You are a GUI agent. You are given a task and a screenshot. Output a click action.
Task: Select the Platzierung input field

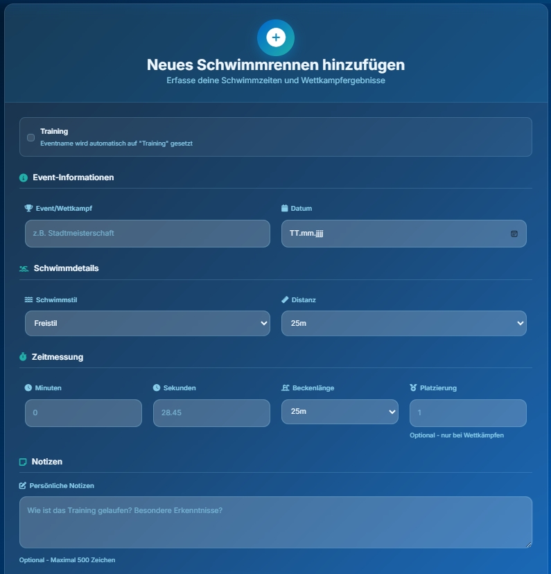coord(468,413)
